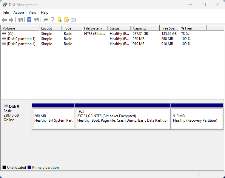Sort by the Type column header
225x178 pixels.
click(x=72, y=28)
